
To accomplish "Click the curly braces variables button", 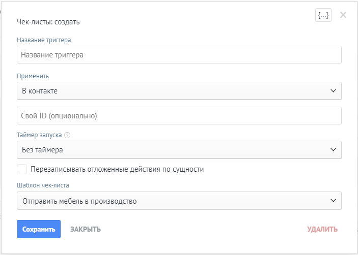I will pos(323,15).
